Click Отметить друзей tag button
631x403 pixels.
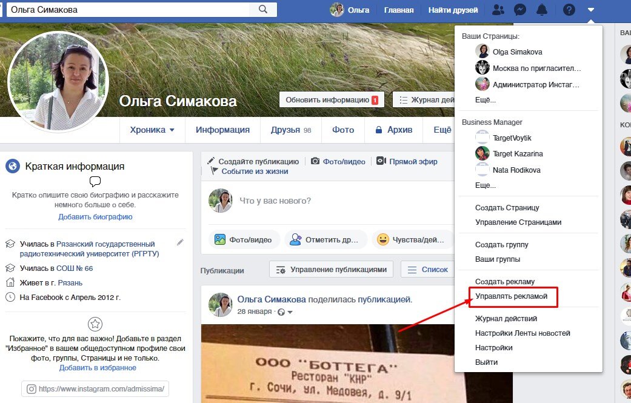pos(325,240)
